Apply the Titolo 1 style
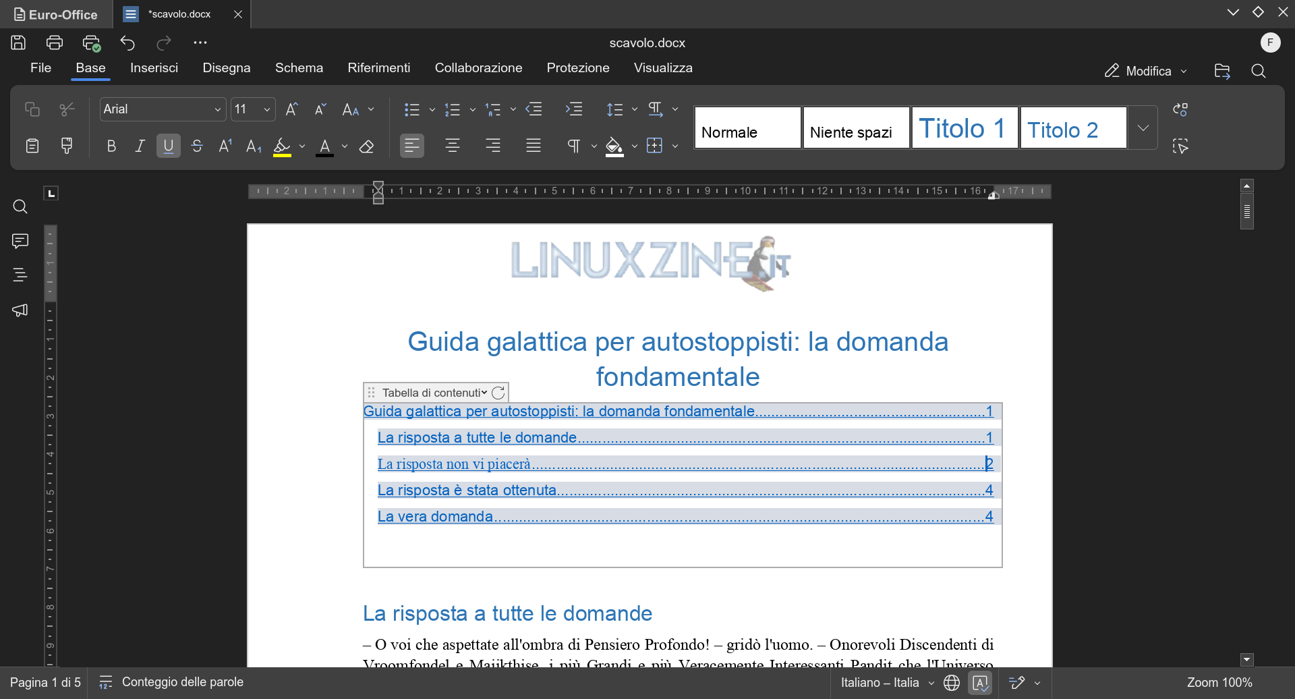The height and width of the screenshot is (699, 1295). click(965, 128)
